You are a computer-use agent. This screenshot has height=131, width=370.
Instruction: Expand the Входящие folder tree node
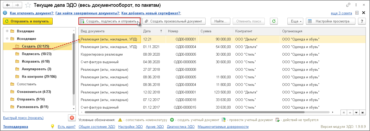[x=7, y=31]
